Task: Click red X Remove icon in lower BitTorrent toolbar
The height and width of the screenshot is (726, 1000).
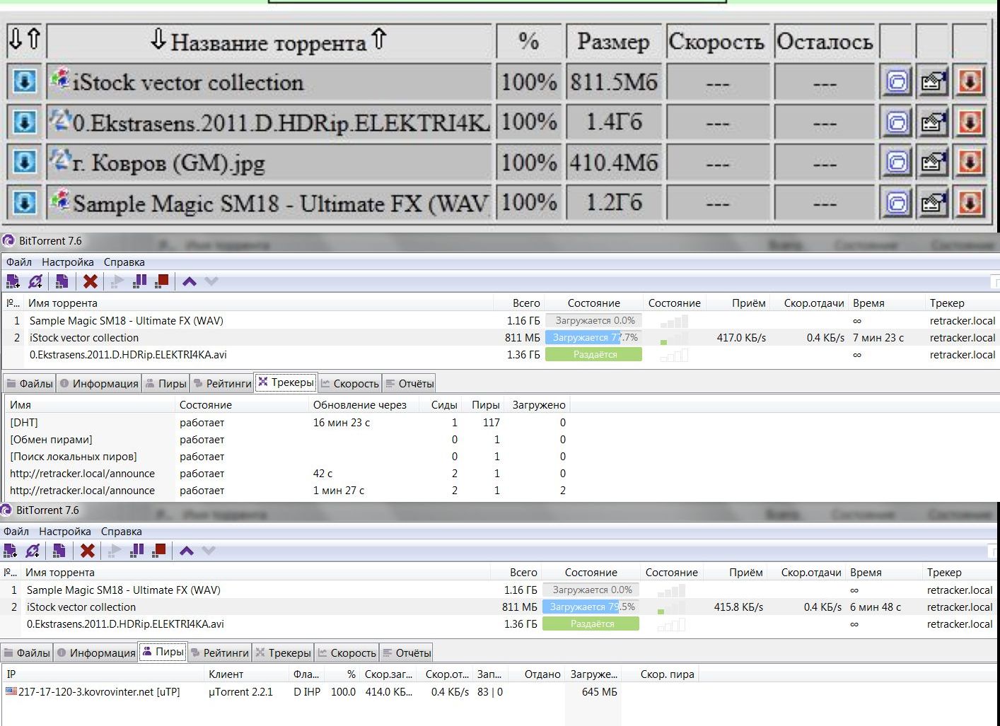Action: (87, 551)
